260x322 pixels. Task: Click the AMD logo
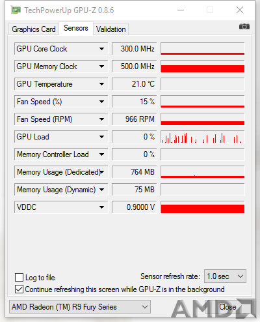point(213,309)
